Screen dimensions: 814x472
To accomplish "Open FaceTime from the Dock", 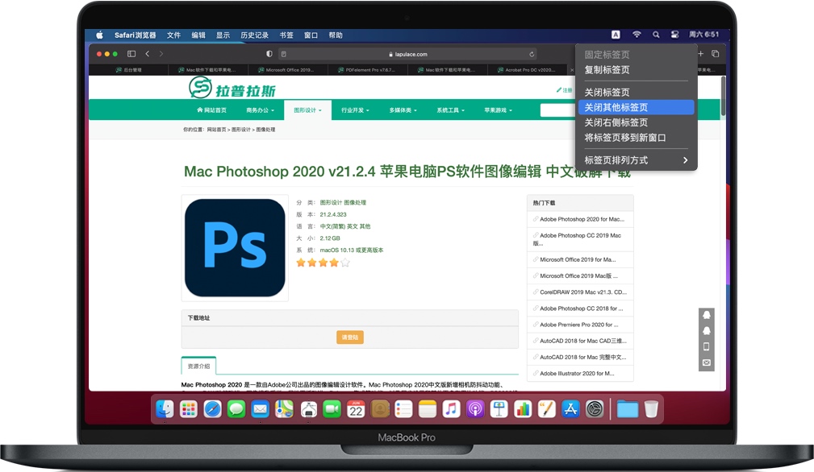I will pos(332,409).
